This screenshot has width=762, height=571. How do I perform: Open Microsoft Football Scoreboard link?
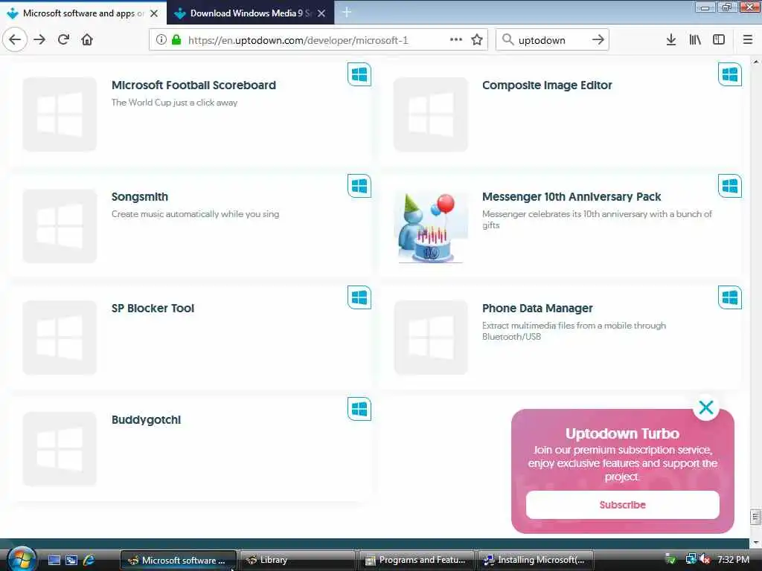pos(193,85)
